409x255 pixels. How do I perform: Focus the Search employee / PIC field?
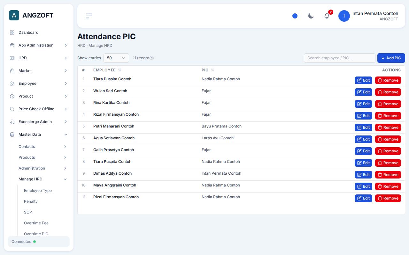[x=340, y=58]
